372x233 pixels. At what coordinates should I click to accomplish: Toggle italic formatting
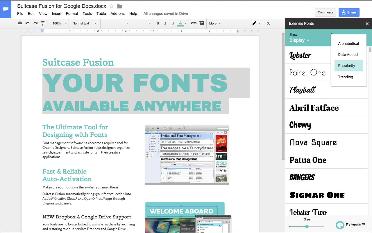click(165, 23)
